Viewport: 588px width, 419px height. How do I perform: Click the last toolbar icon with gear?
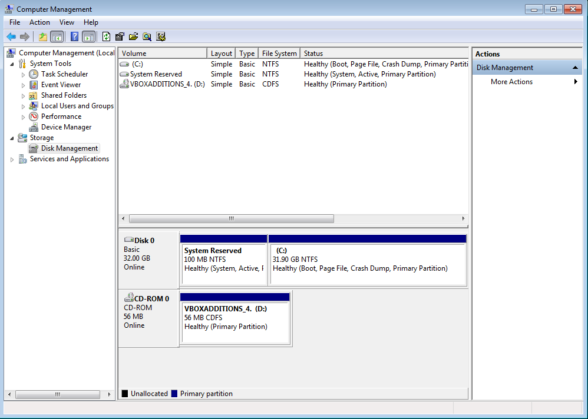pyautogui.click(x=161, y=36)
